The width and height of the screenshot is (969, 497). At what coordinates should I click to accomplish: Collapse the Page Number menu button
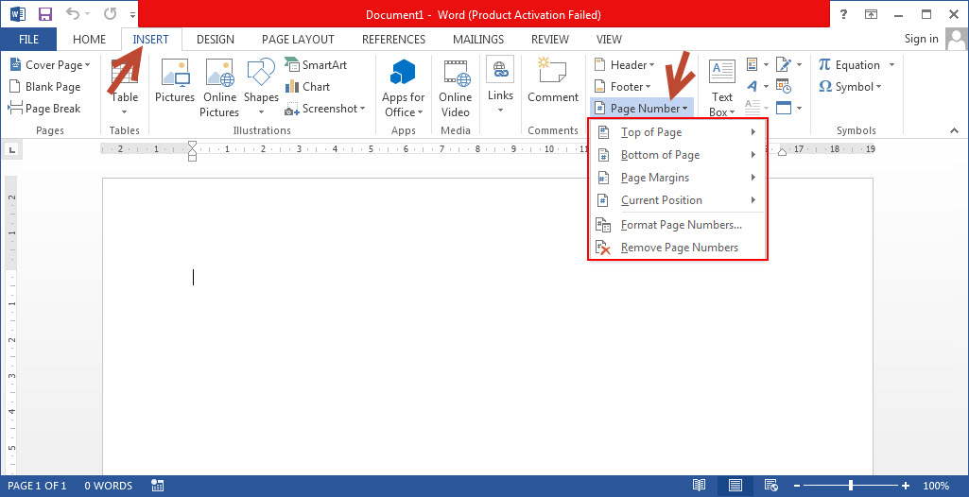tap(642, 109)
